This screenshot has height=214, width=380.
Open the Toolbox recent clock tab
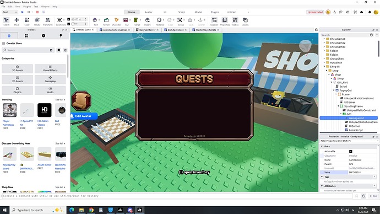point(44,36)
